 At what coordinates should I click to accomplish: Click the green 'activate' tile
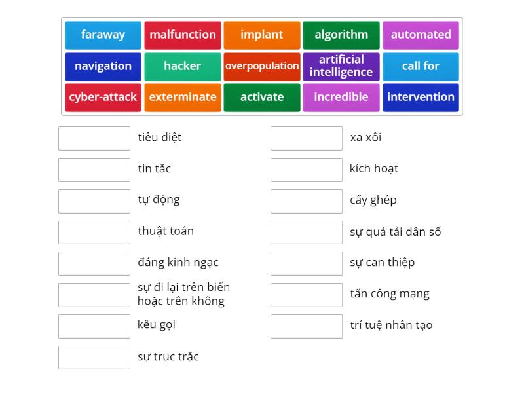(x=262, y=97)
